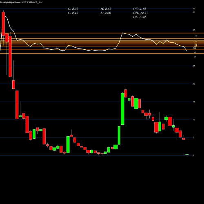Select the open value O: 2.35
The width and height of the screenshot is (204, 204).
tap(73, 9)
